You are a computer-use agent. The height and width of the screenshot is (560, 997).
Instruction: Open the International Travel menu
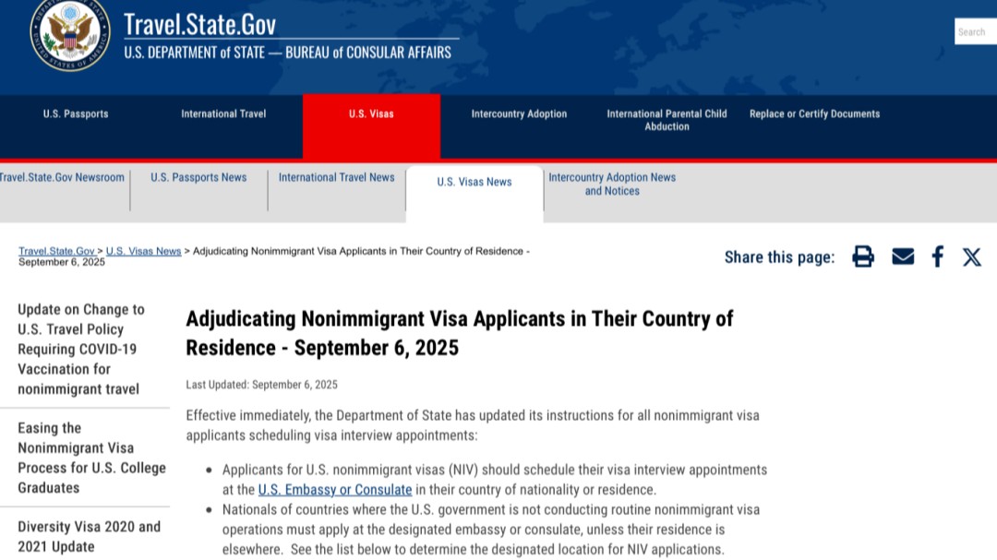223,114
